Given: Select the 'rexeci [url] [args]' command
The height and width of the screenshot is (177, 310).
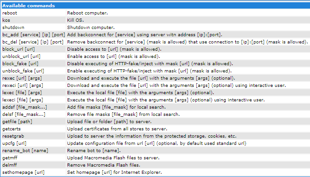Looking at the screenshot, I should click(x=23, y=86).
